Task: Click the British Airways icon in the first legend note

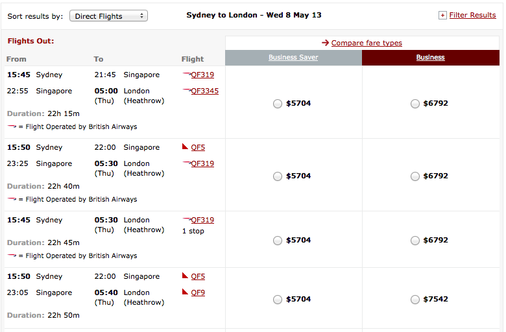Action: (12, 126)
